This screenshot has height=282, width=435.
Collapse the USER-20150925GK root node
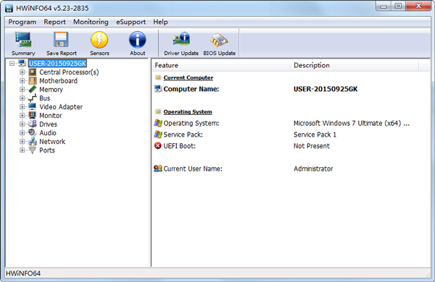[12, 64]
